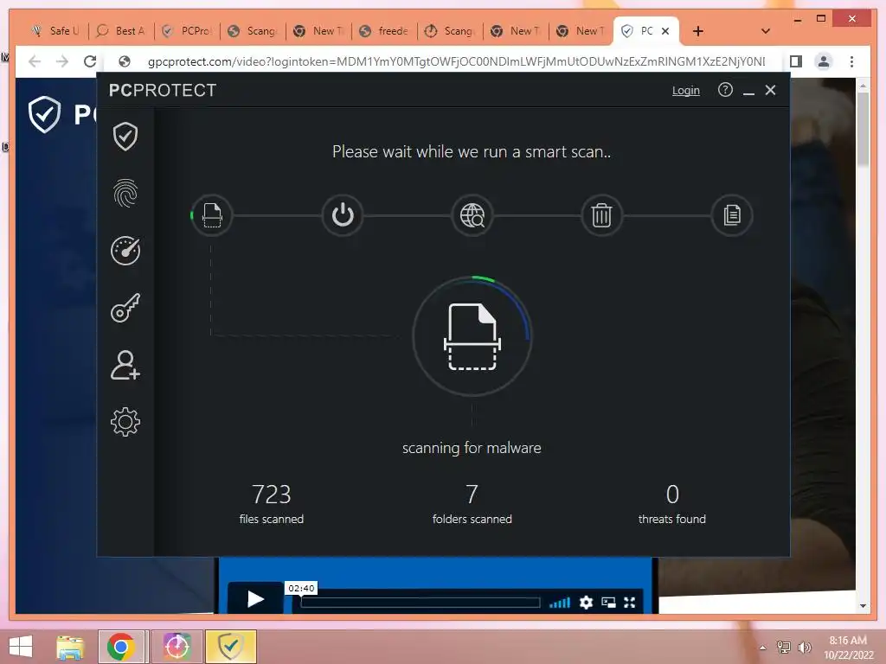Click the Login link in PCProtect header
This screenshot has height=664, width=886.
pyautogui.click(x=685, y=90)
